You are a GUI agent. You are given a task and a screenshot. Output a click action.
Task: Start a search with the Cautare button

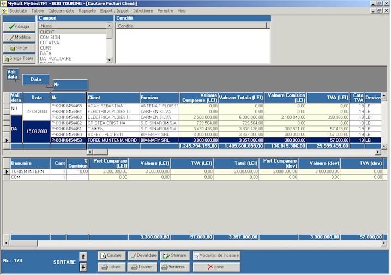pos(111,255)
